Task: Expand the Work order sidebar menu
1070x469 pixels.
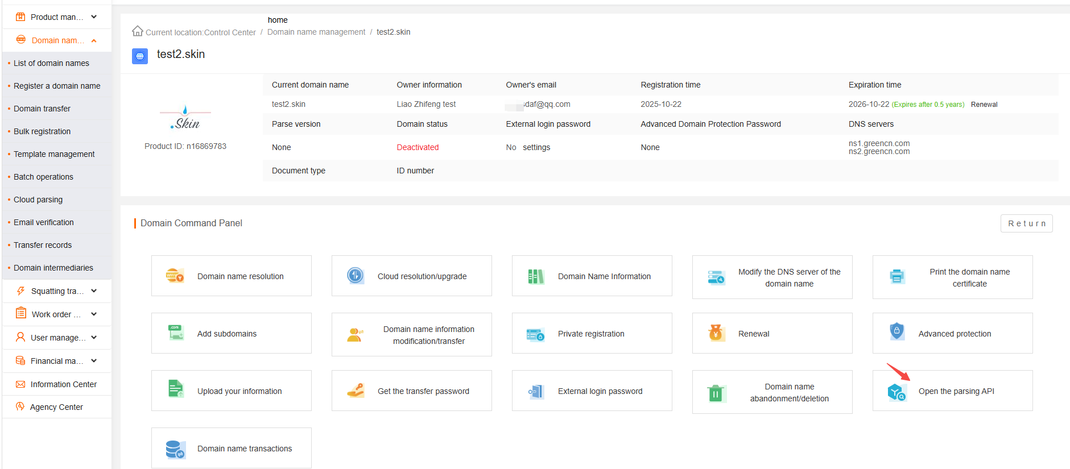Action: tap(57, 314)
